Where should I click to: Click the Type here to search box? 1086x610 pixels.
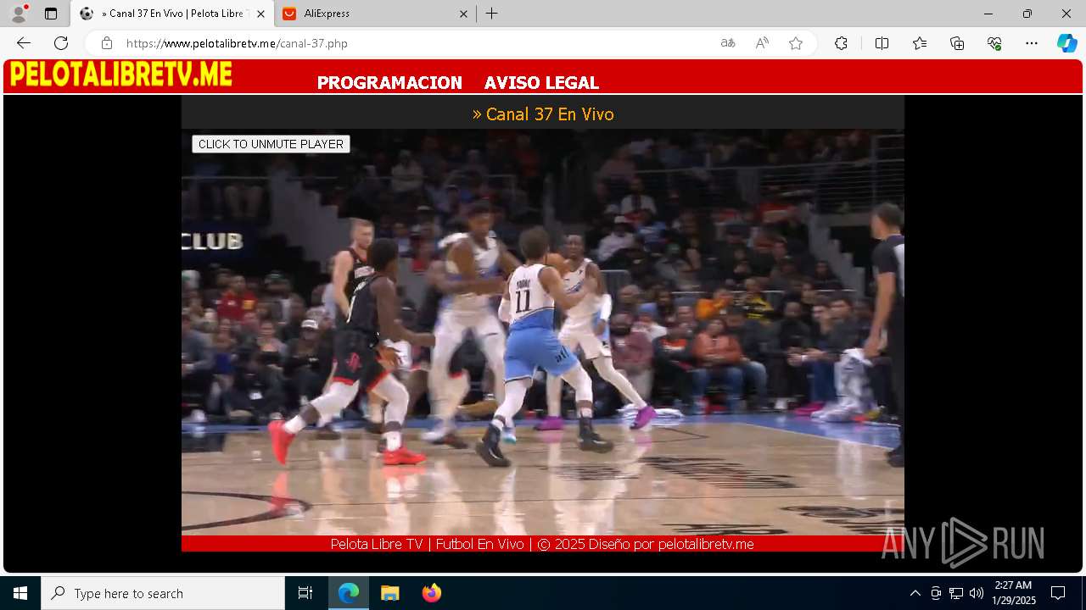(163, 593)
